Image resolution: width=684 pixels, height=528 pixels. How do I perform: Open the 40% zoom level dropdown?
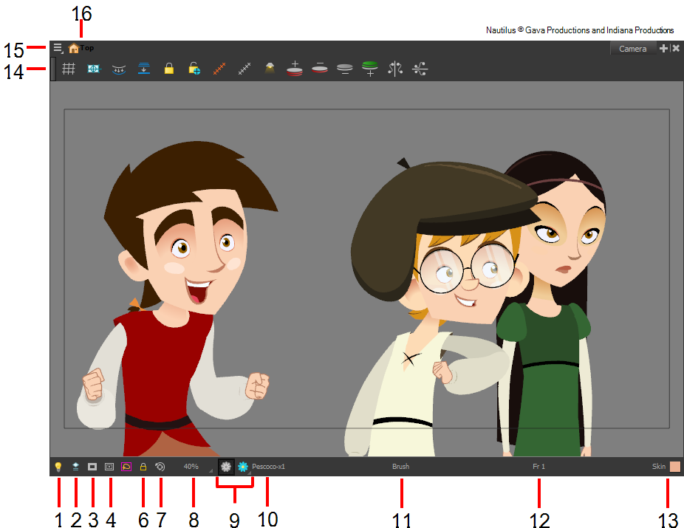(x=191, y=466)
